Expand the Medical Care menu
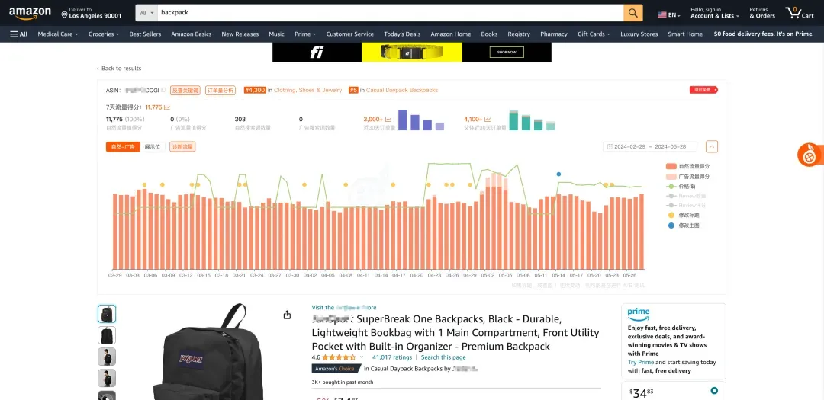This screenshot has height=400, width=824. [x=58, y=34]
